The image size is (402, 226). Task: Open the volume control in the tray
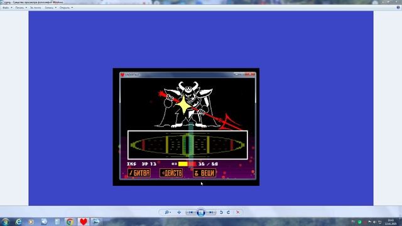pos(375,222)
